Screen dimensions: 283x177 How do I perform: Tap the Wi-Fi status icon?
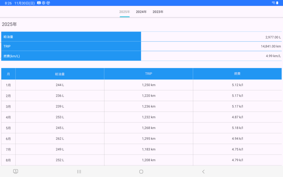click(273, 3)
